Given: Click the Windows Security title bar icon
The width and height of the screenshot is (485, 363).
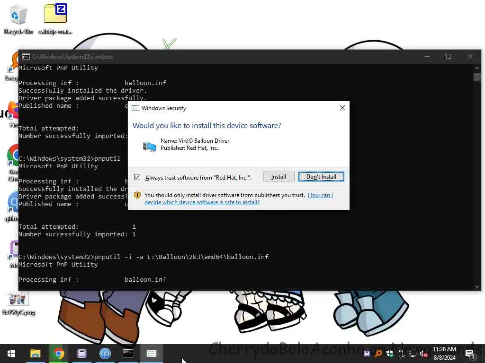Looking at the screenshot, I should tap(135, 108).
